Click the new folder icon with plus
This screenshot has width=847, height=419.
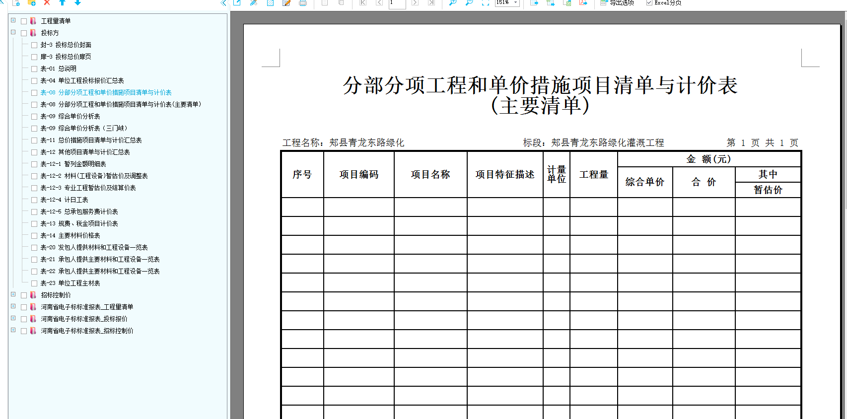tap(32, 2)
